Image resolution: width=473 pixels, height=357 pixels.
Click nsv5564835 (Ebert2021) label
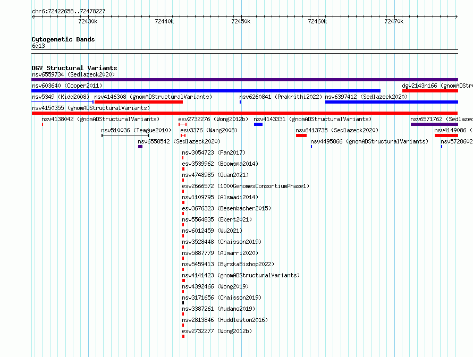pos(217,219)
